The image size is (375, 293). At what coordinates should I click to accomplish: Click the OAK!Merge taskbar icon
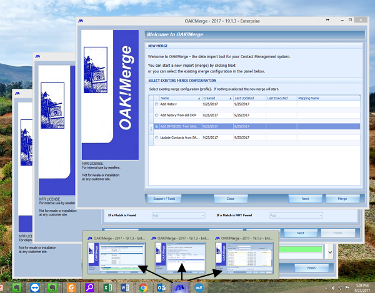181,287
